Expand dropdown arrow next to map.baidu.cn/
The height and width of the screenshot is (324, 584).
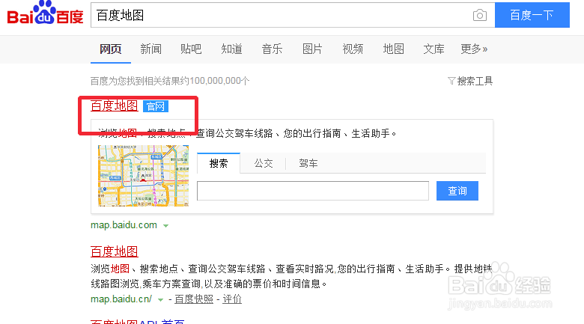pyautogui.click(x=160, y=300)
